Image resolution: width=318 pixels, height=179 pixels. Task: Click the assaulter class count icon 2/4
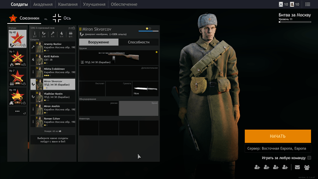tap(44, 34)
